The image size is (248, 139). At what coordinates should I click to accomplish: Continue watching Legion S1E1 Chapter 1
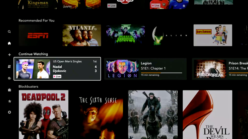(145, 69)
